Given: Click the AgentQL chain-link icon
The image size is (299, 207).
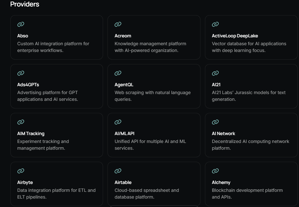Looking at the screenshot, I should click(118, 73).
